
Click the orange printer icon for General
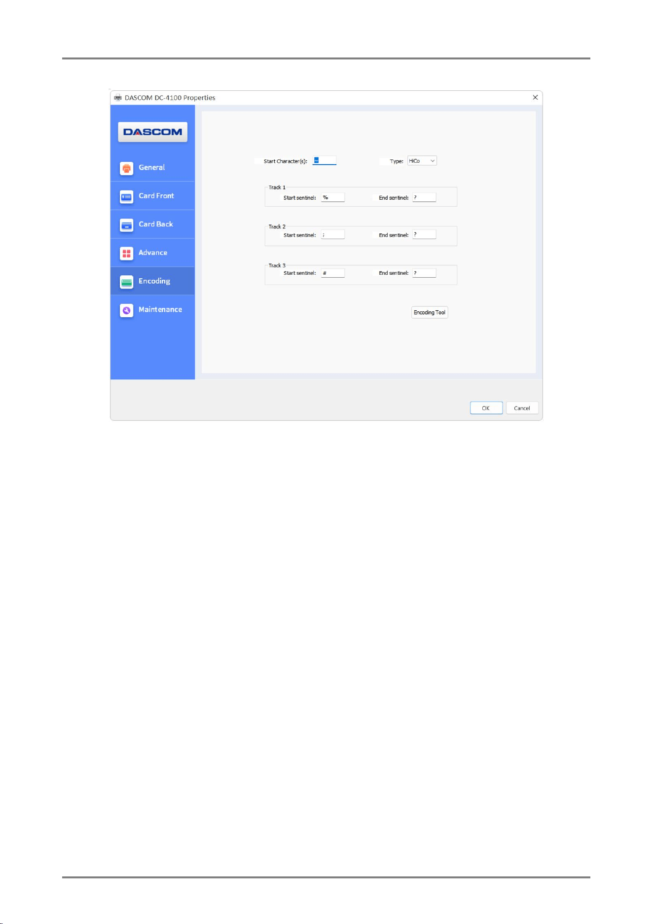(x=127, y=168)
